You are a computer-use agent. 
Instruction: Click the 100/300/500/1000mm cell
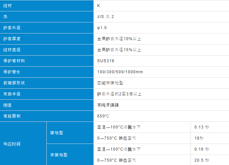click(x=120, y=72)
